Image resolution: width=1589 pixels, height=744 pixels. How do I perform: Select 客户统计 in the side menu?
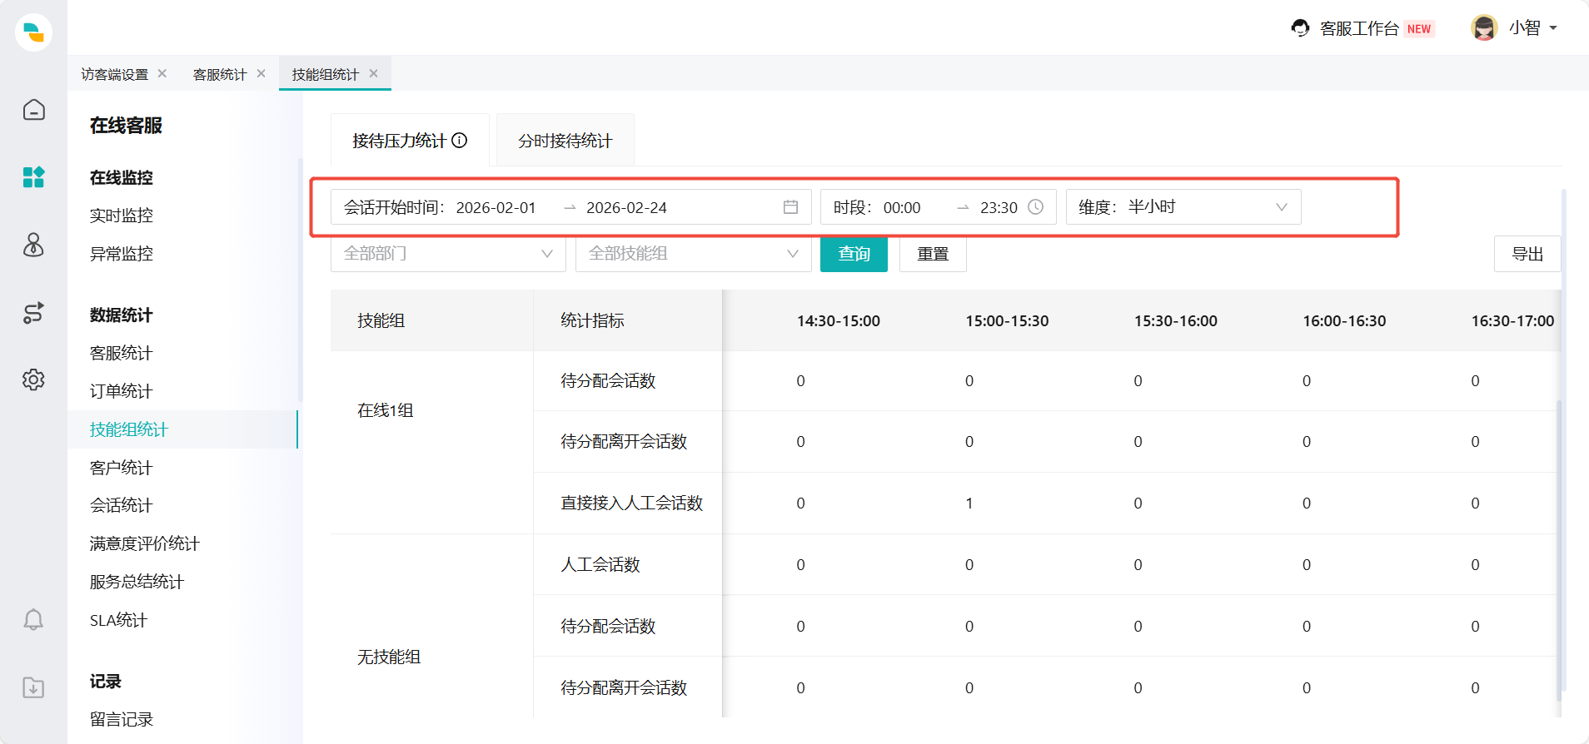(122, 468)
